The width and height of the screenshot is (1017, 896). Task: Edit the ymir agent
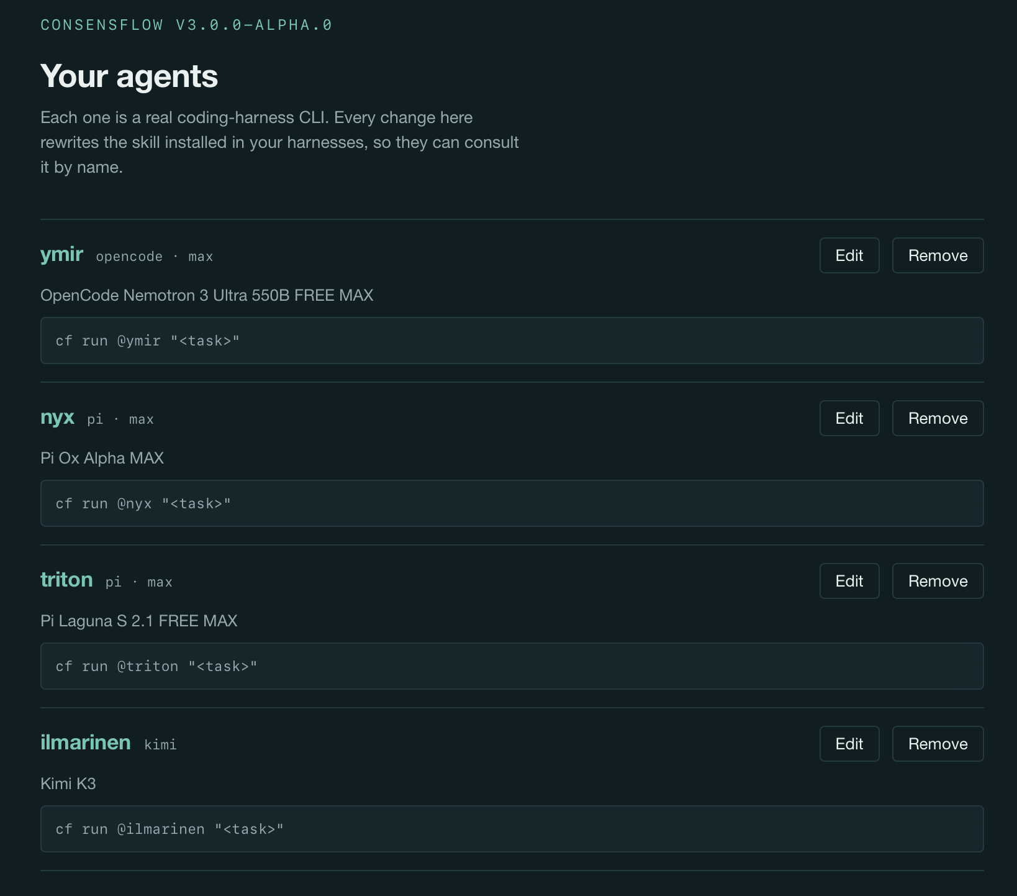(849, 255)
